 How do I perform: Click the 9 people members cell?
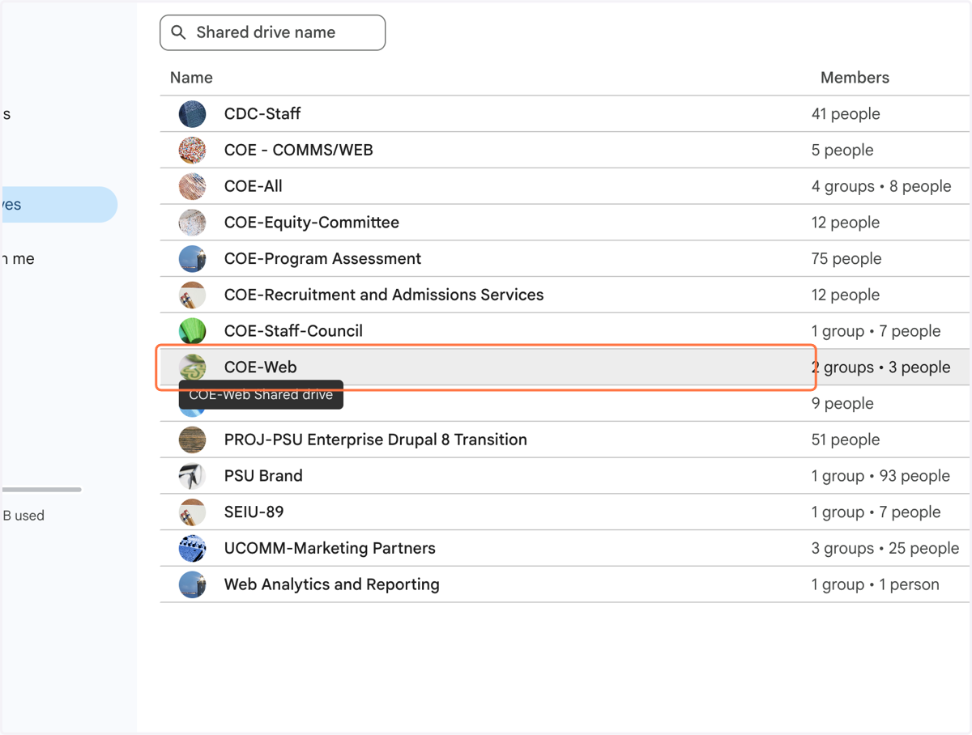pos(842,404)
